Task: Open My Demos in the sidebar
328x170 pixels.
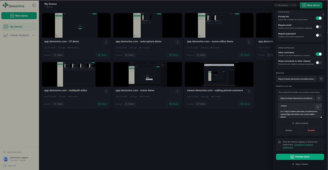Action: pos(19,27)
